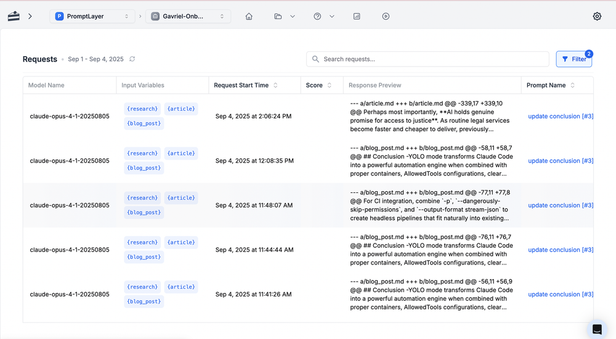Open the analytics chart icon
616x339 pixels.
point(357,17)
